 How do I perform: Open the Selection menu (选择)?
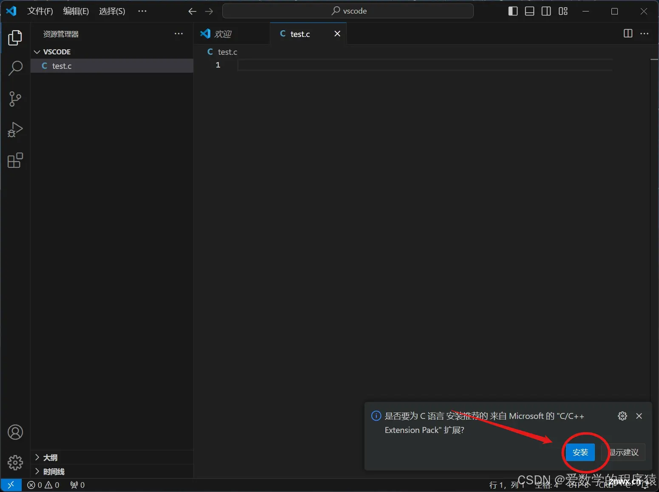pyautogui.click(x=112, y=11)
